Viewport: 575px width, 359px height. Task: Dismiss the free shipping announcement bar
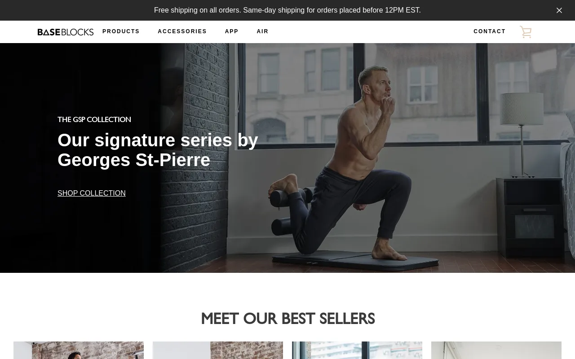559,10
